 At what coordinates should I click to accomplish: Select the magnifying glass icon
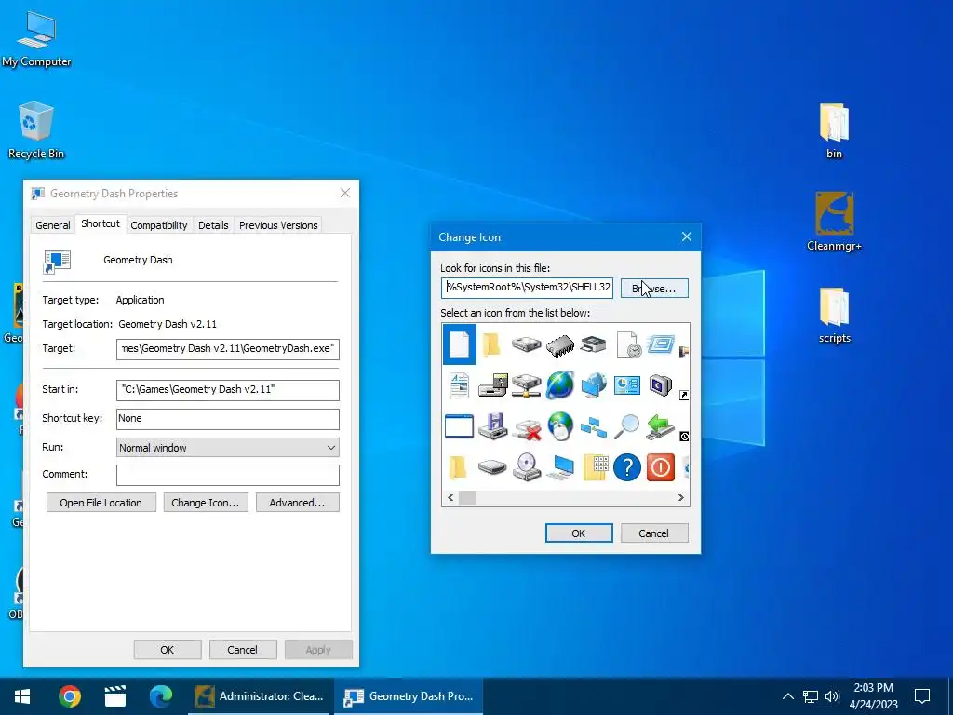point(626,426)
